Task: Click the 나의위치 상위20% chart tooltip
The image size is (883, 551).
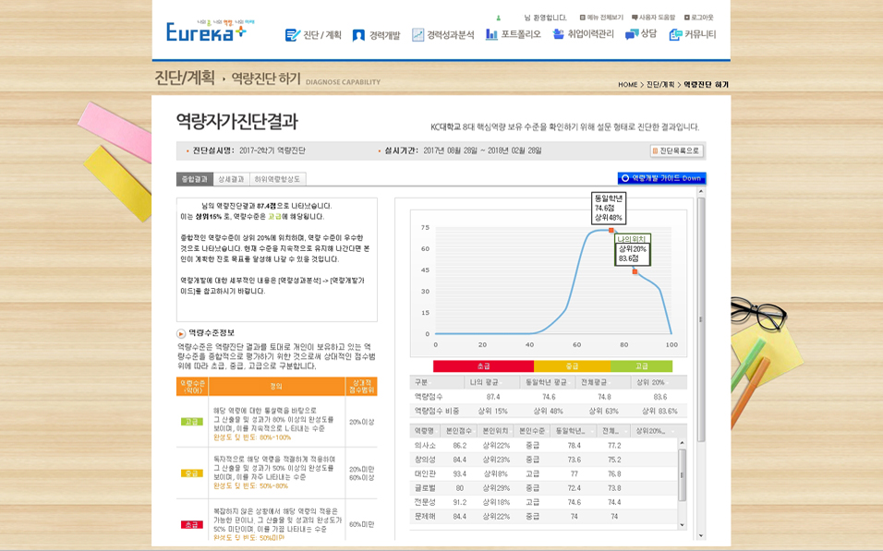Action: [633, 250]
